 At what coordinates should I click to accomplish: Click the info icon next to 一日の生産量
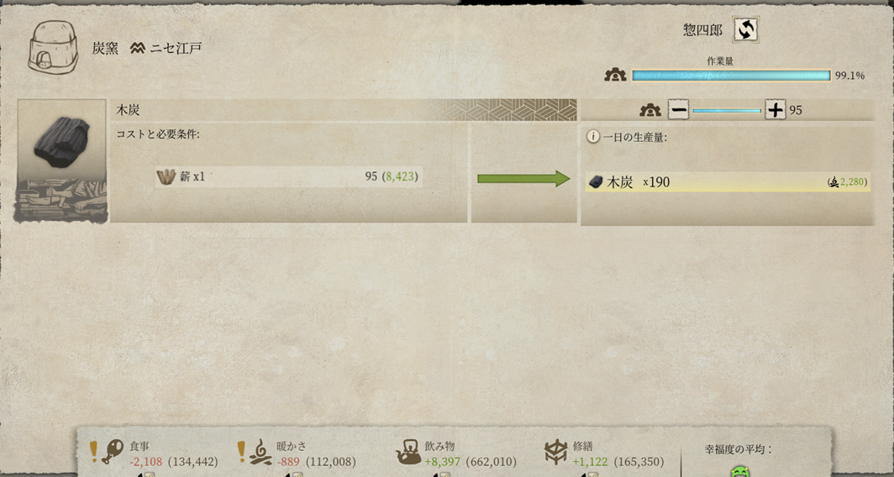[x=593, y=138]
